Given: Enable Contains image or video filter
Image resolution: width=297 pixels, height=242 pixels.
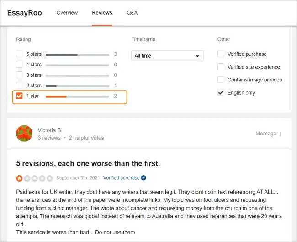Looking at the screenshot, I should click(221, 80).
